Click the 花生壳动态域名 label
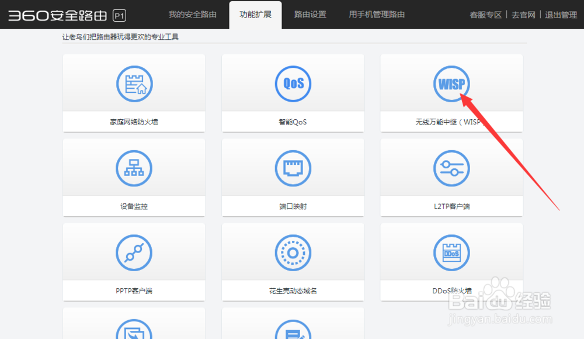This screenshot has height=339, width=584. coord(293,291)
